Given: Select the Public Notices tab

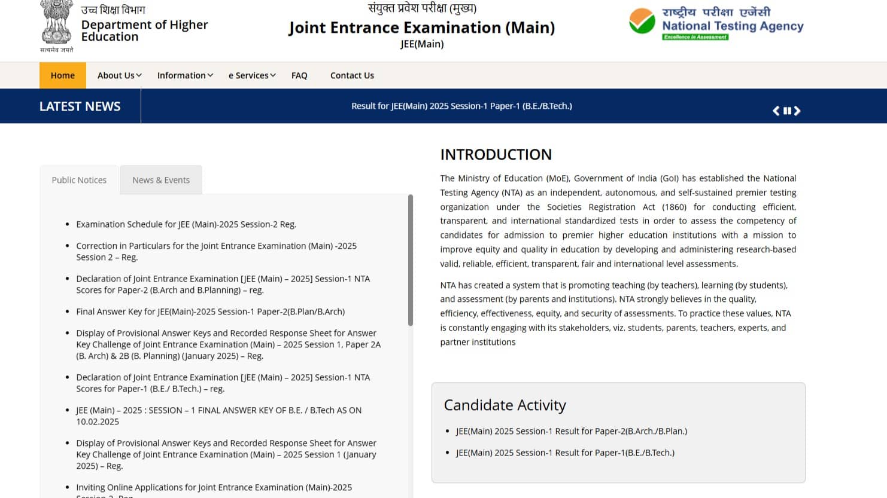Looking at the screenshot, I should (78, 179).
